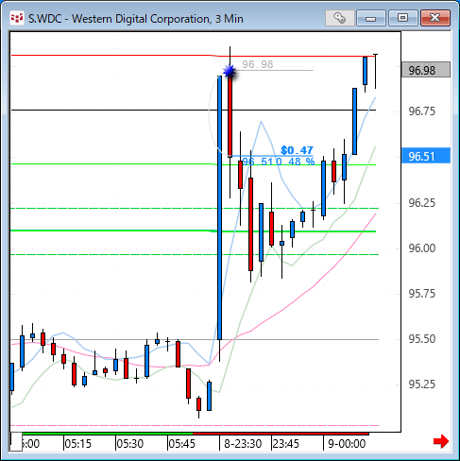
Task: Click the 96.75 price scale value
Action: pyautogui.click(x=422, y=111)
